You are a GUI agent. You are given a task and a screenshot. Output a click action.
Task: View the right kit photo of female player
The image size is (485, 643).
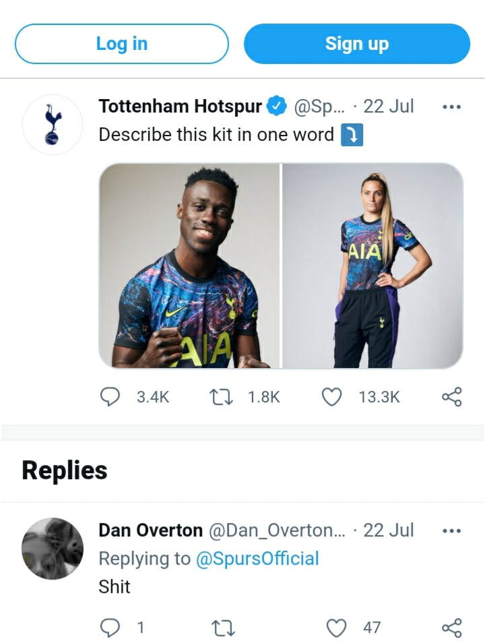point(373,266)
